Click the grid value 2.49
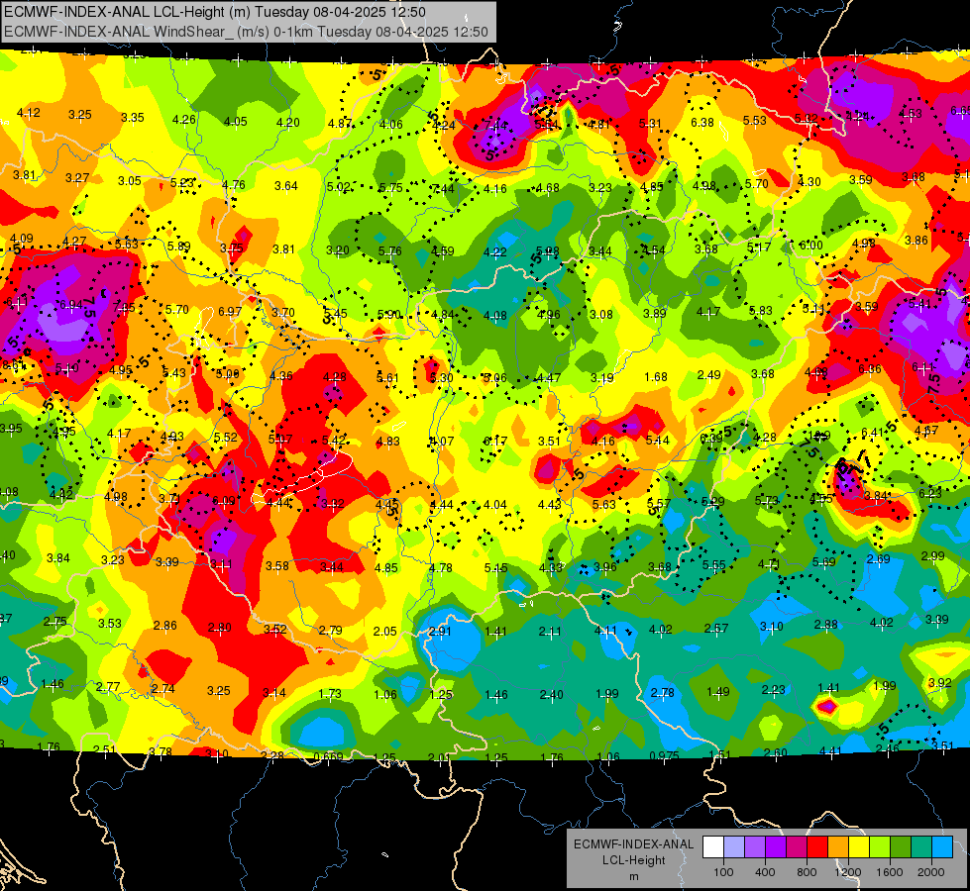 709,374
